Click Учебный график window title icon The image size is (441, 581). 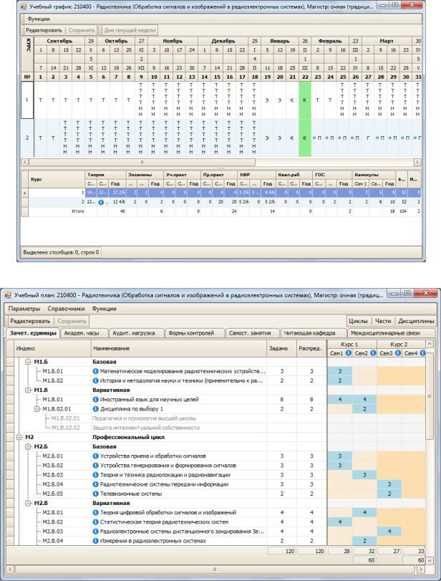click(24, 6)
